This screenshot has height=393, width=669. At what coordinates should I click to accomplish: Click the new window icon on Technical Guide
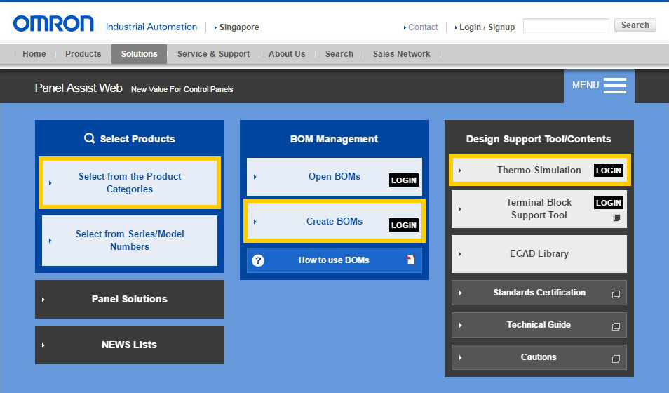click(616, 326)
